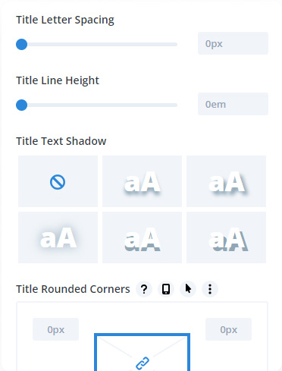This screenshot has width=282, height=371.
Task: Choose the soft glow text shadow preset
Action: (x=58, y=237)
